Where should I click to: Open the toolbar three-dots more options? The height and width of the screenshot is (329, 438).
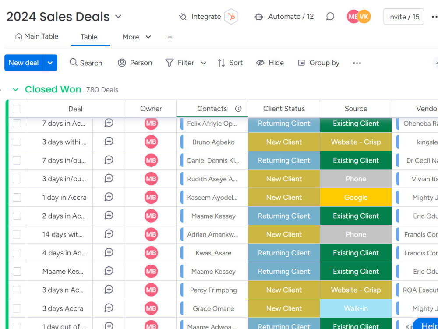[x=357, y=63]
